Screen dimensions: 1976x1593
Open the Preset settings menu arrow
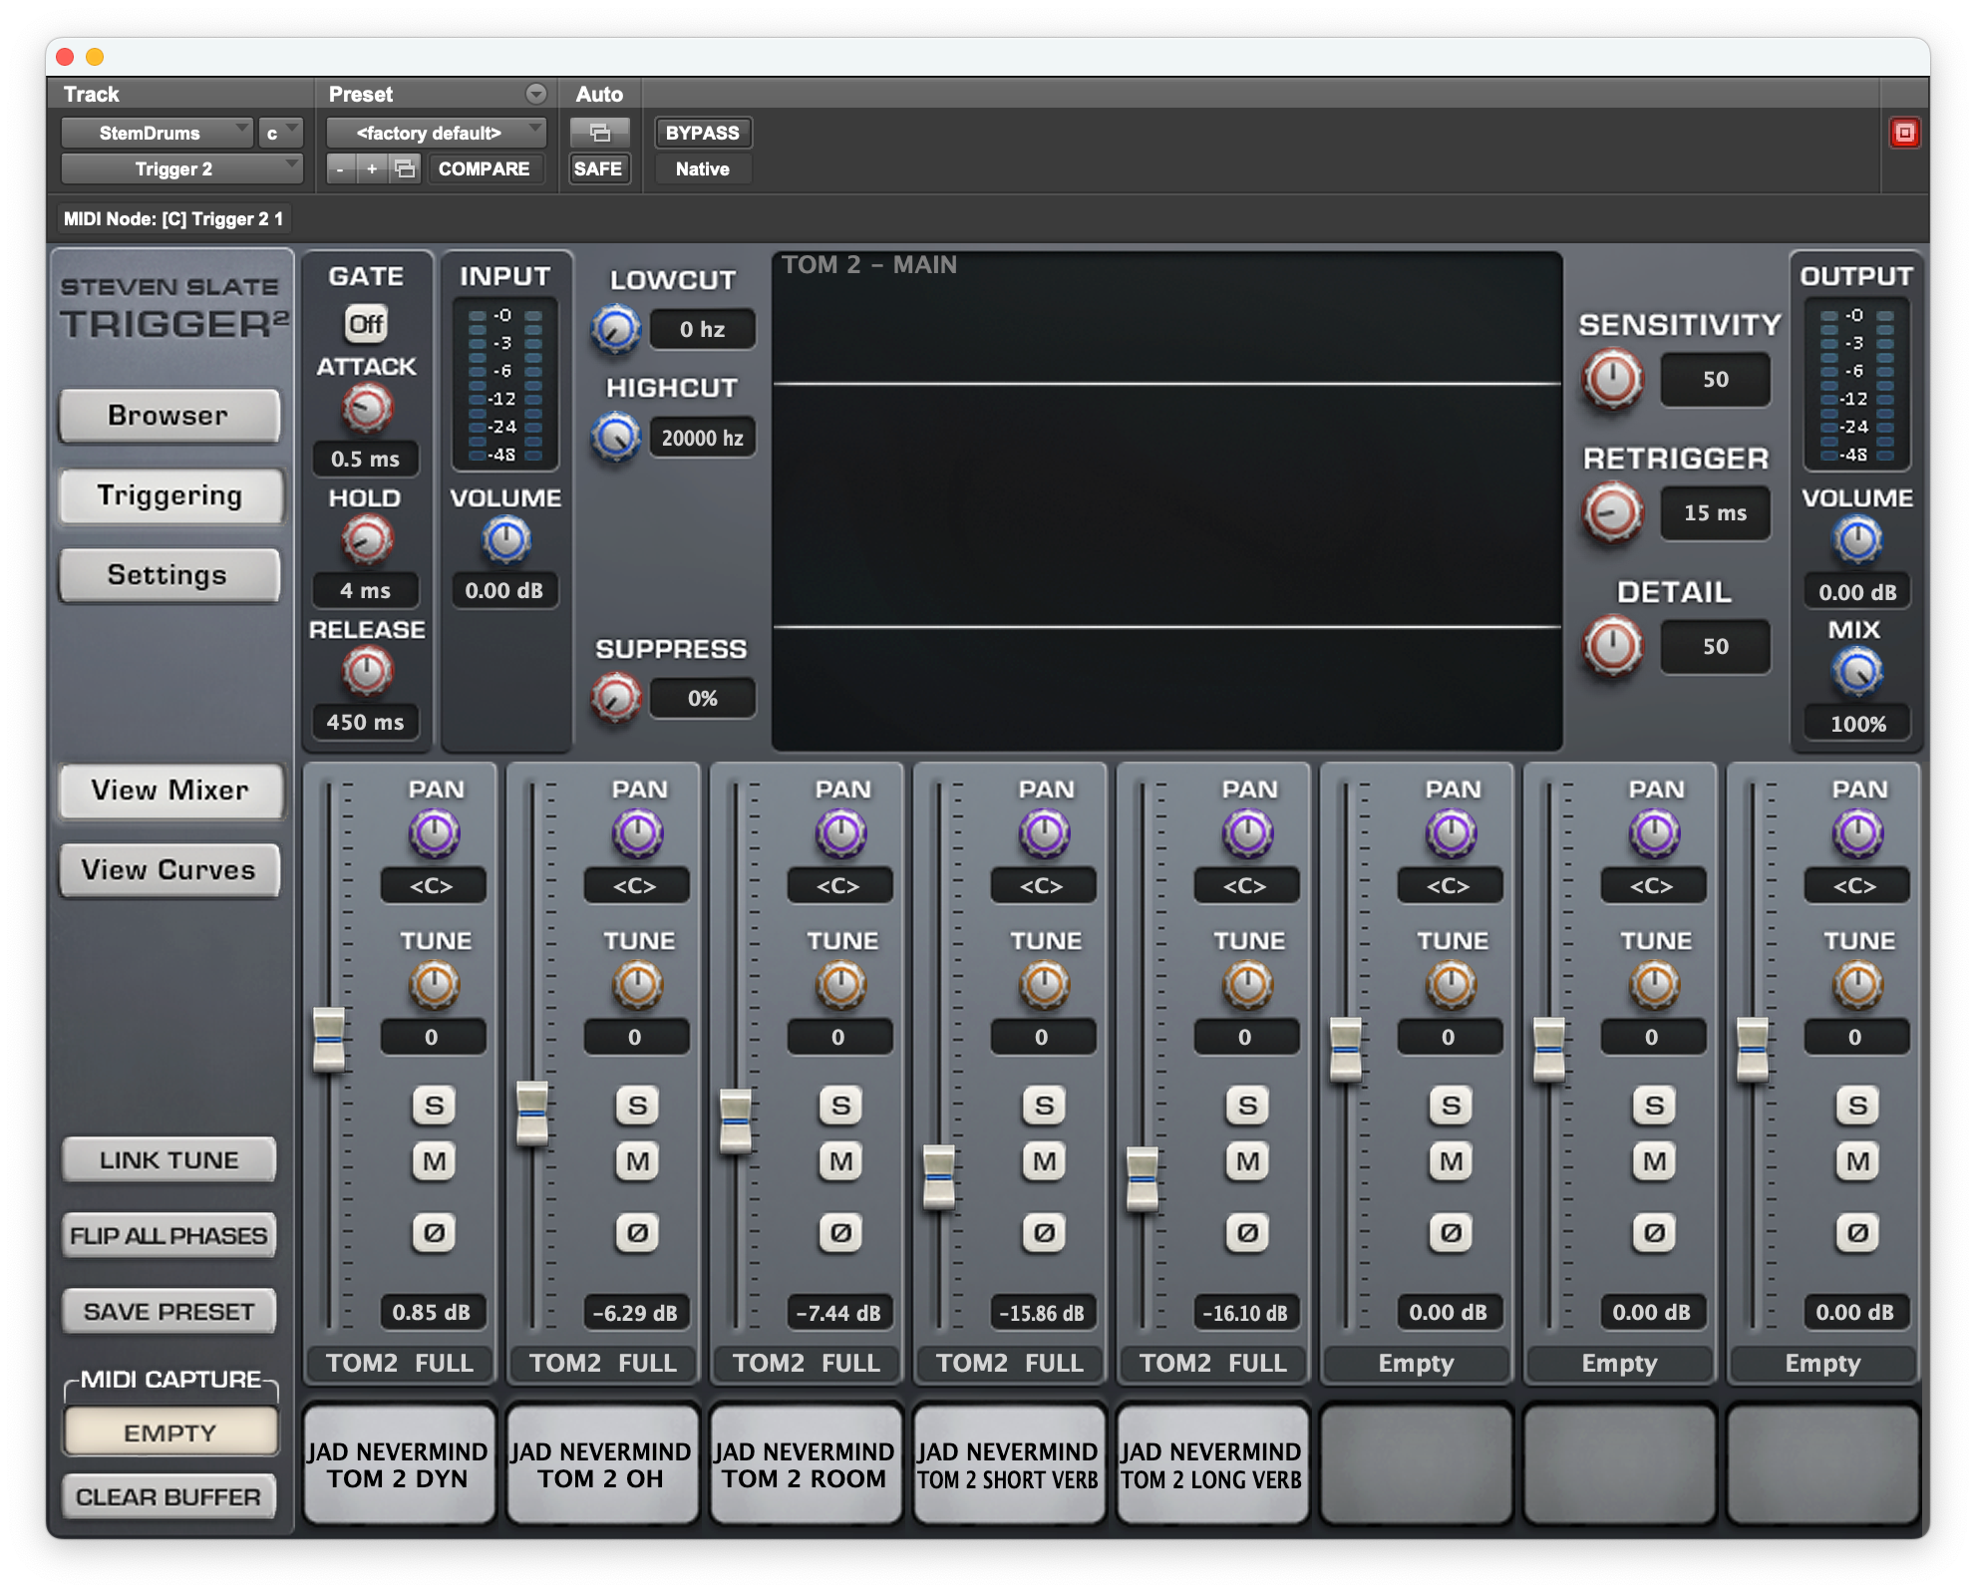[536, 94]
